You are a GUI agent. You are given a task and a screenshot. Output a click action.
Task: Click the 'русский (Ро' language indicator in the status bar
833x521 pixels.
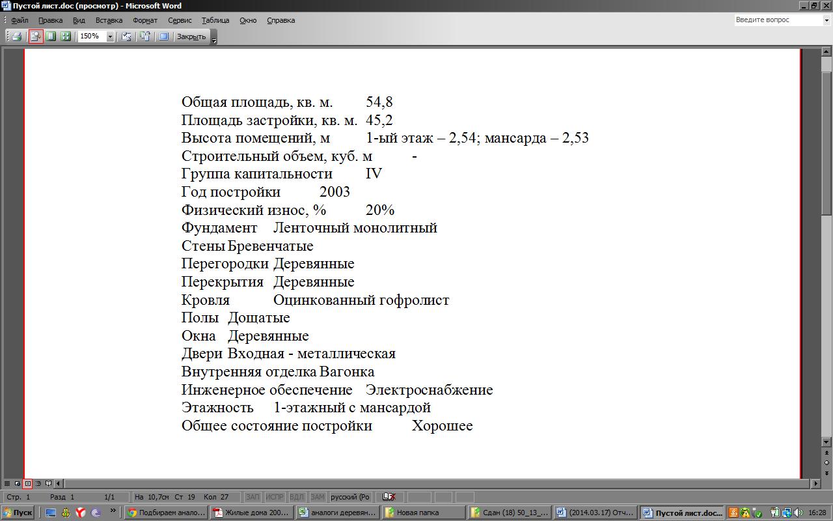[x=351, y=497]
